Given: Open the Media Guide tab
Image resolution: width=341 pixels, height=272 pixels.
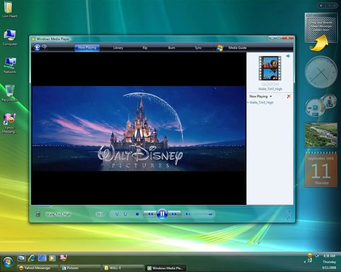Looking at the screenshot, I should pos(237,47).
